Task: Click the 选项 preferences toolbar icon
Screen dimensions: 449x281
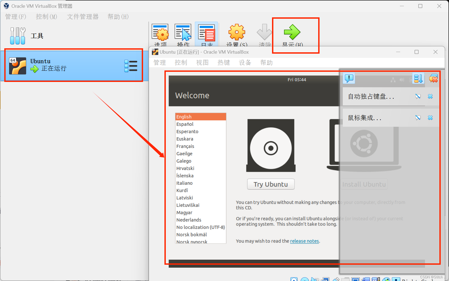Action: pos(160,32)
